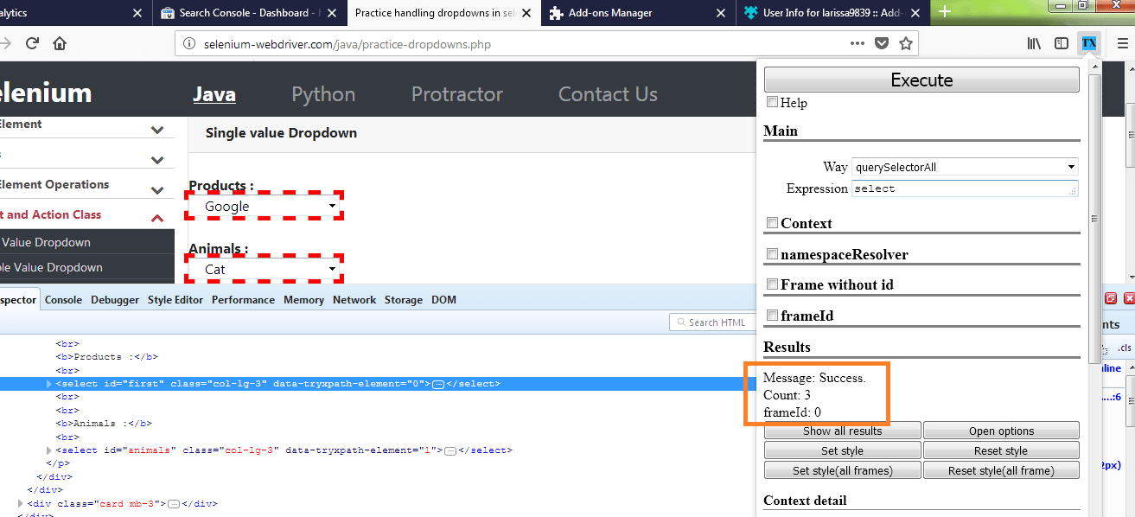This screenshot has width=1135, height=517.
Task: Open the Pocket save icon in address bar
Action: [883, 42]
